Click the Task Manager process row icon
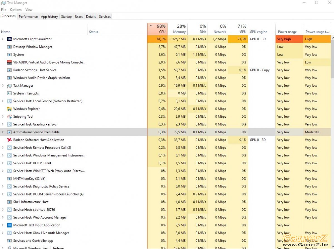This screenshot has width=334, height=249. point(9,86)
